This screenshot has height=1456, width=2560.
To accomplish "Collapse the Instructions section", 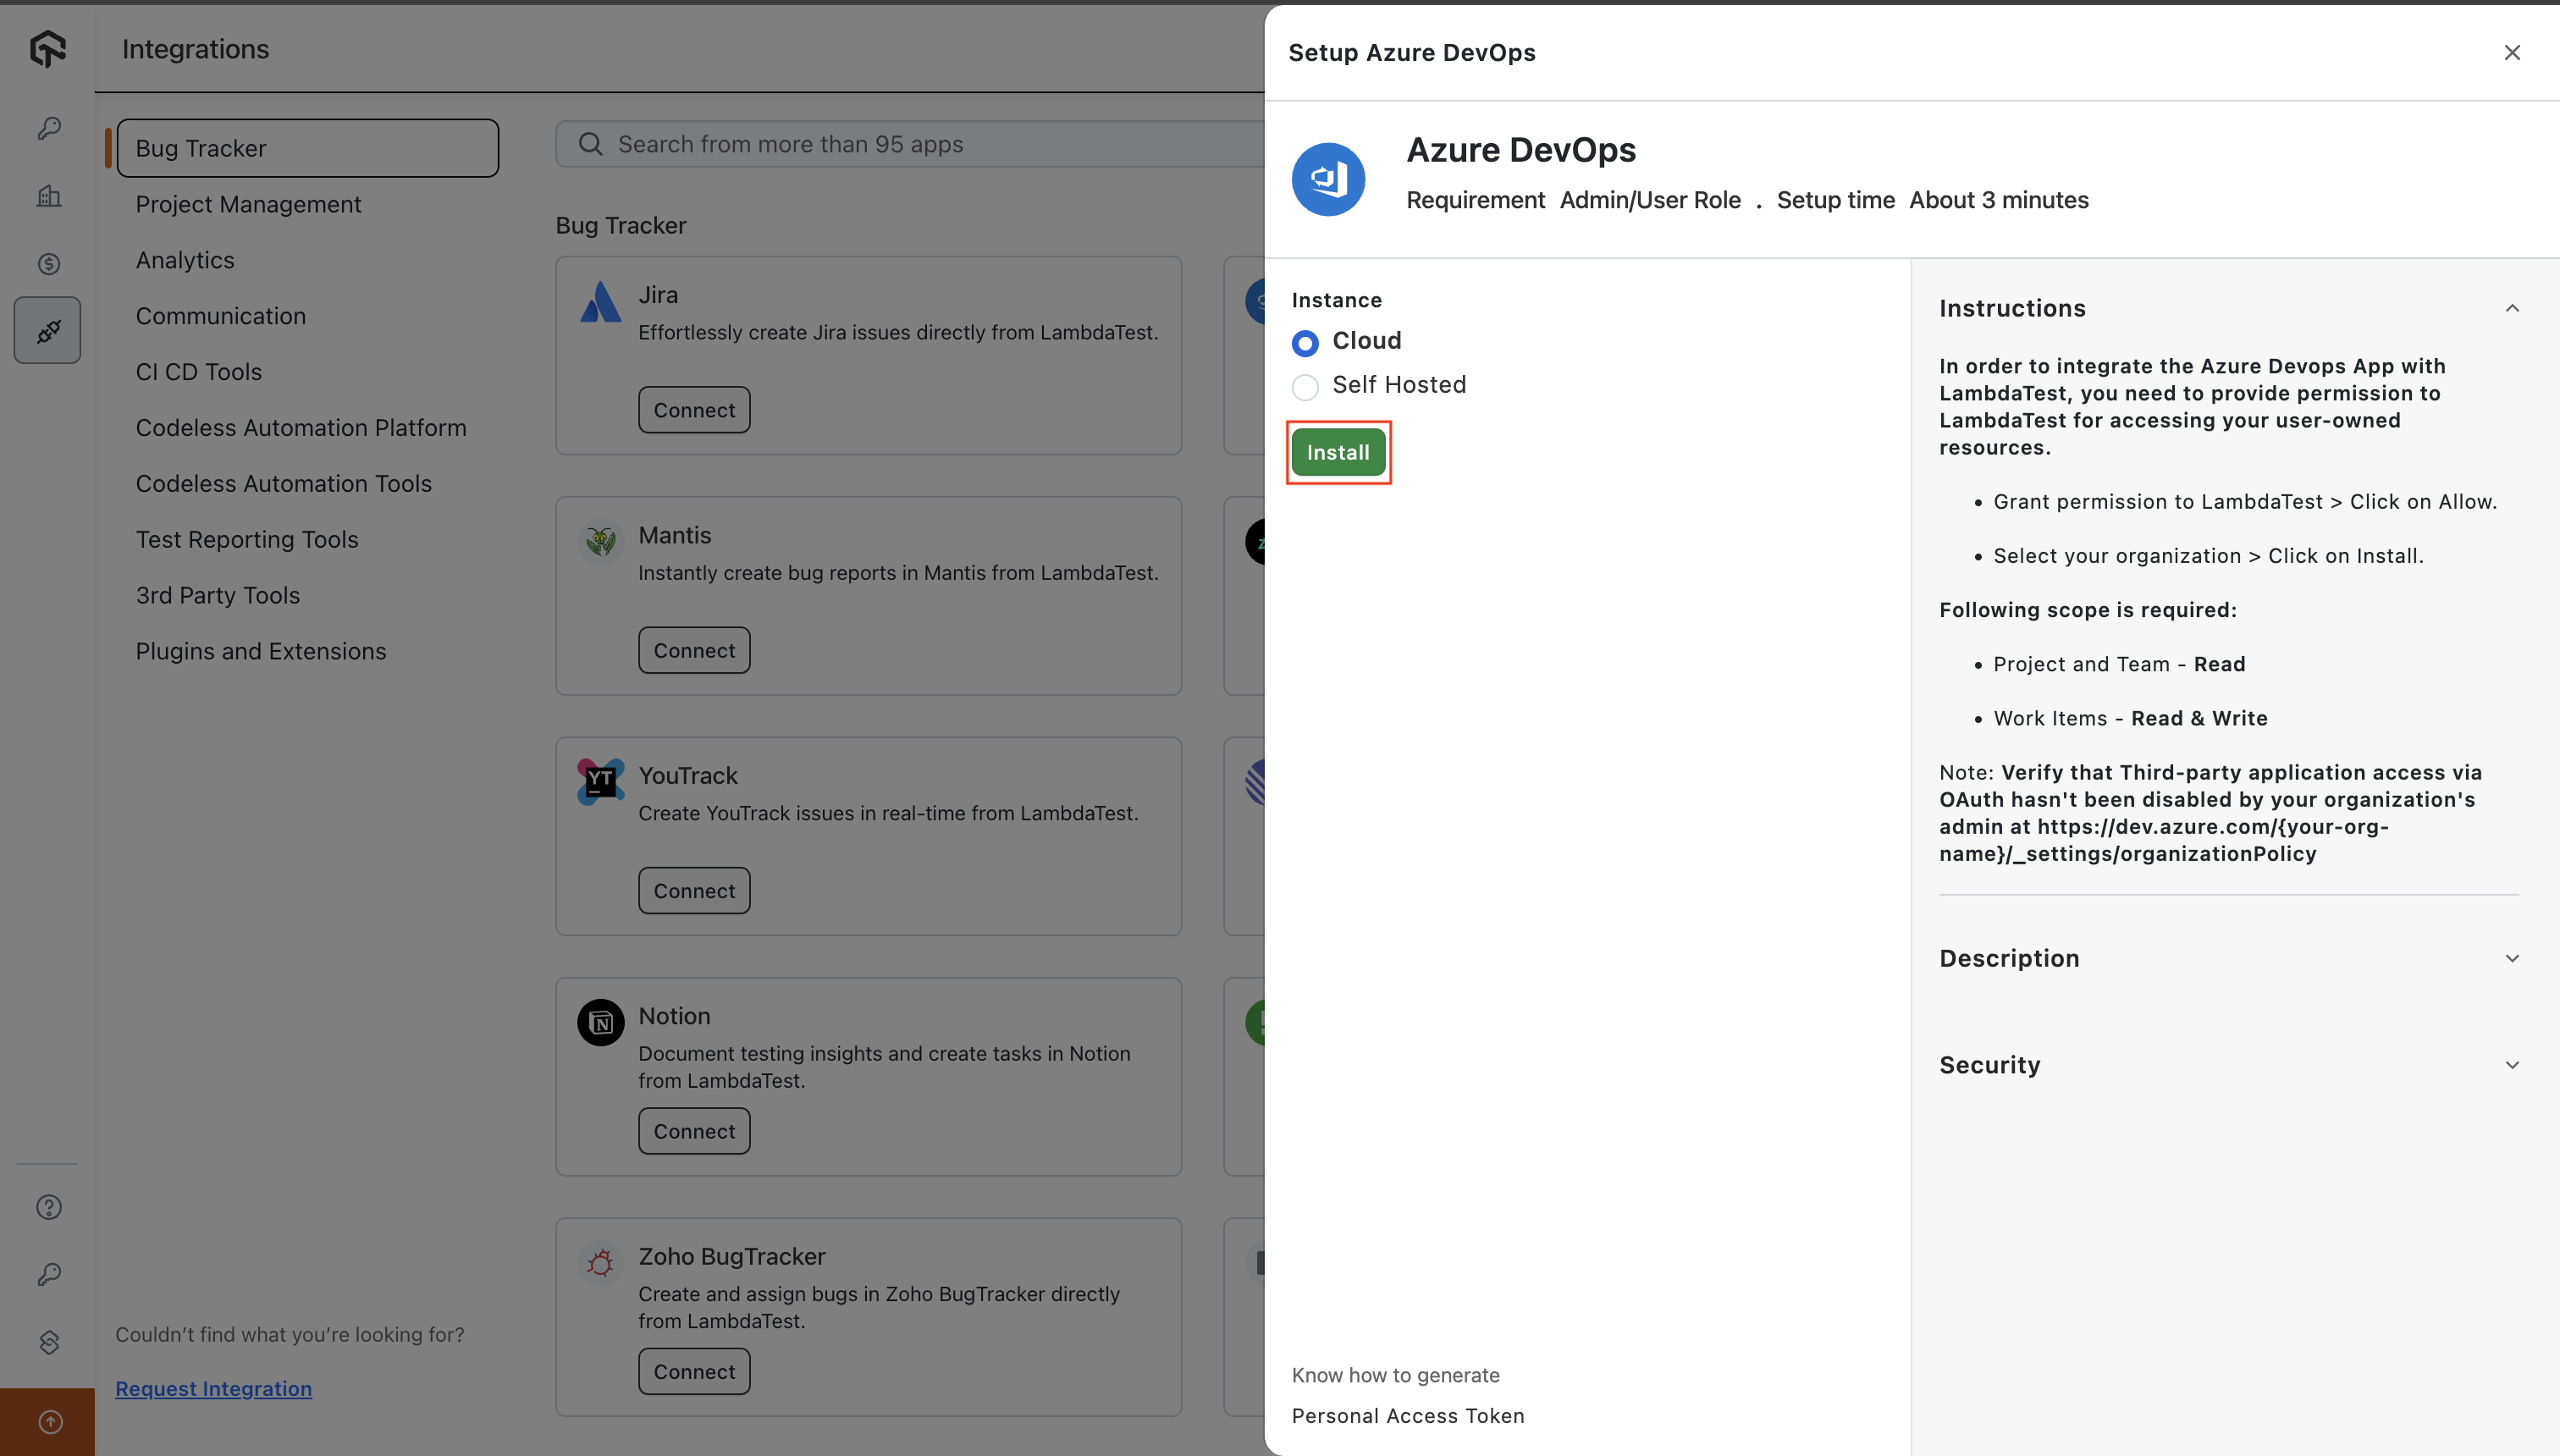I will [2512, 308].
